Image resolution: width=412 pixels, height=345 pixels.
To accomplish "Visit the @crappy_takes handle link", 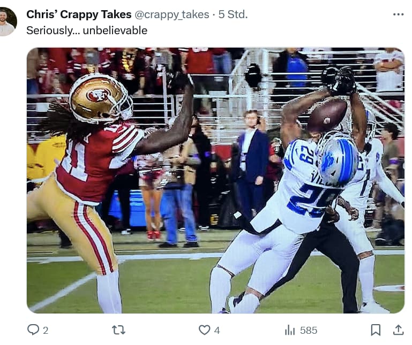I will [x=172, y=14].
